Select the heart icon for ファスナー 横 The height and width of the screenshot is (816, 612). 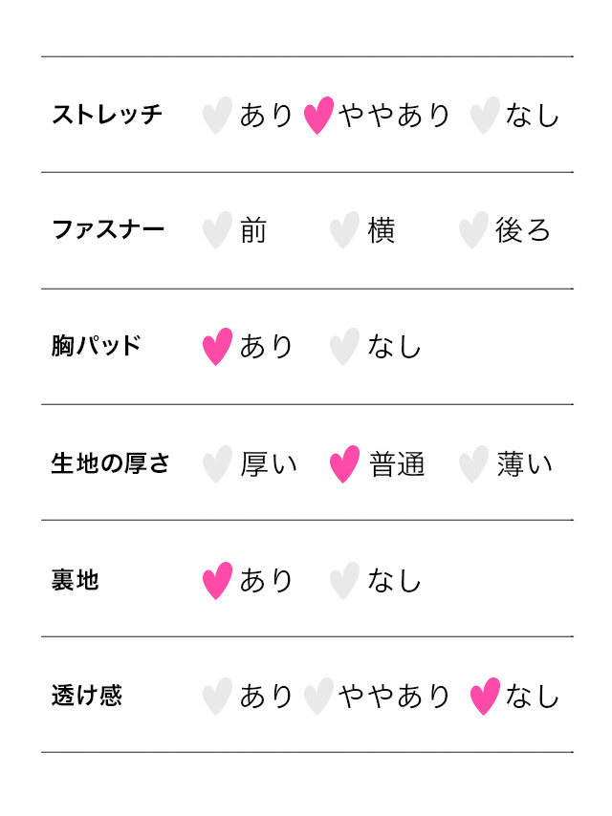[344, 231]
